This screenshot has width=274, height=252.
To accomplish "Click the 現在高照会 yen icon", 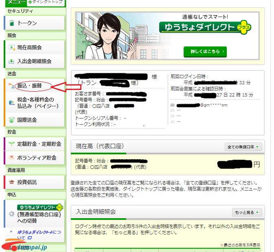I will pyautogui.click(x=12, y=47).
